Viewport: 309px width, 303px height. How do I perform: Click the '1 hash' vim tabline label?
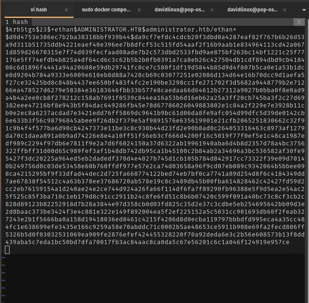[17, 22]
